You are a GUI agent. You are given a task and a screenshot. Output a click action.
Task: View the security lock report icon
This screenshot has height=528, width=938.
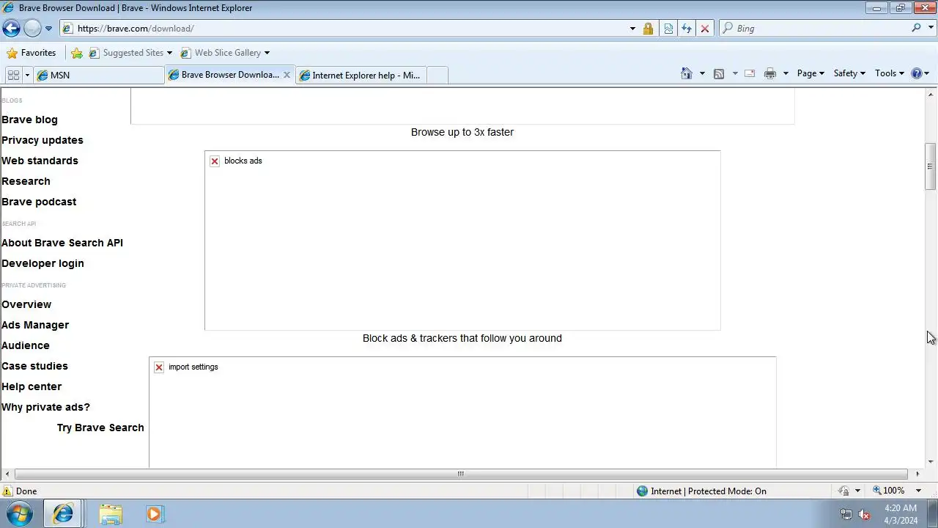click(648, 29)
